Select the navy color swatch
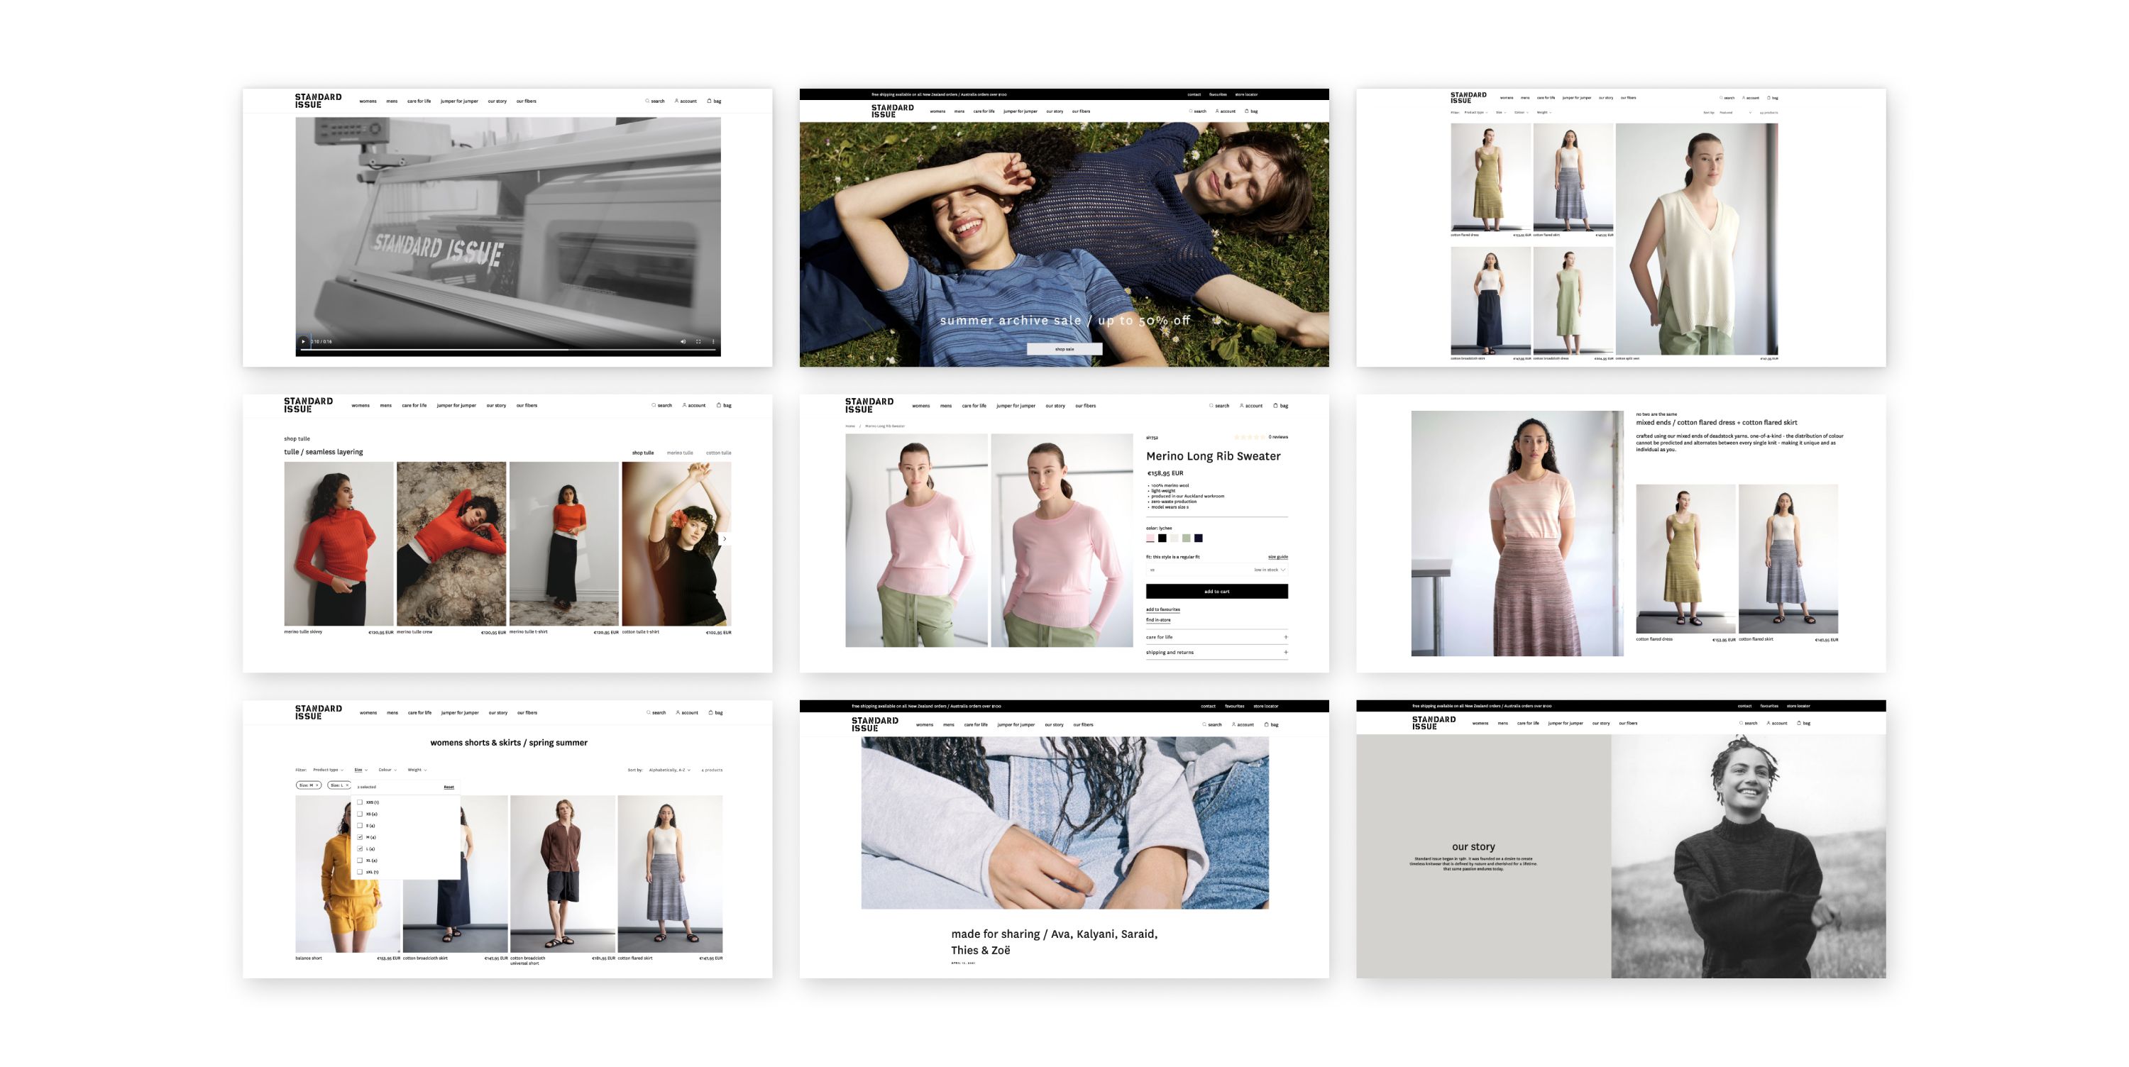Screen dimensions: 2129x1067 pos(1199,538)
